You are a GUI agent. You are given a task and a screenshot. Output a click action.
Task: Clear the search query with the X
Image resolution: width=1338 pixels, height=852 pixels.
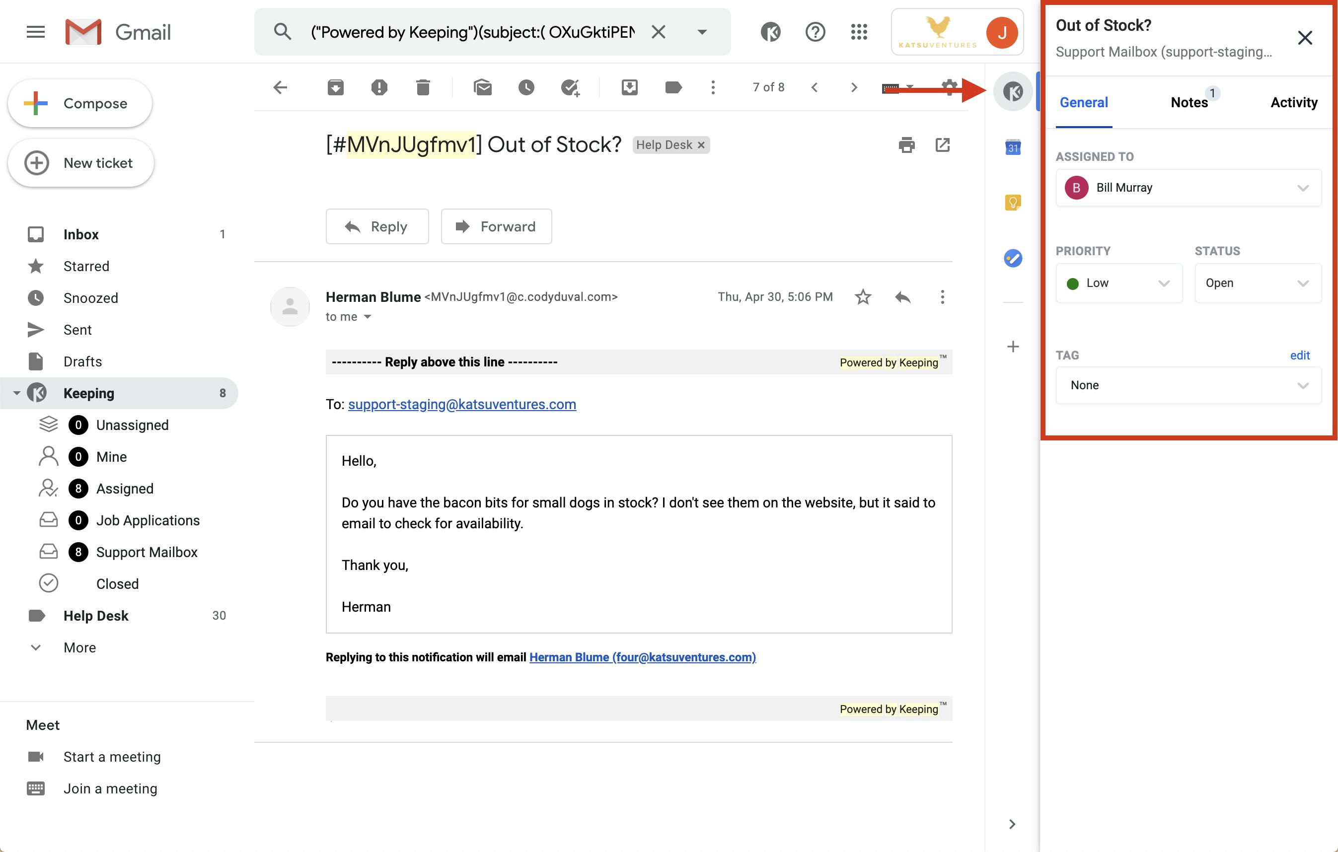tap(658, 32)
